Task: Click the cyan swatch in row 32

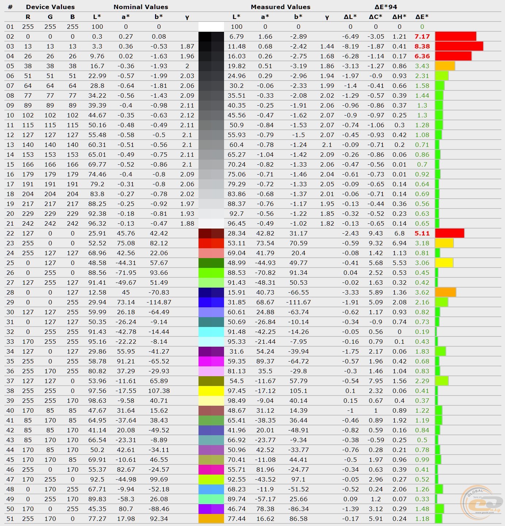Action: click(x=211, y=332)
